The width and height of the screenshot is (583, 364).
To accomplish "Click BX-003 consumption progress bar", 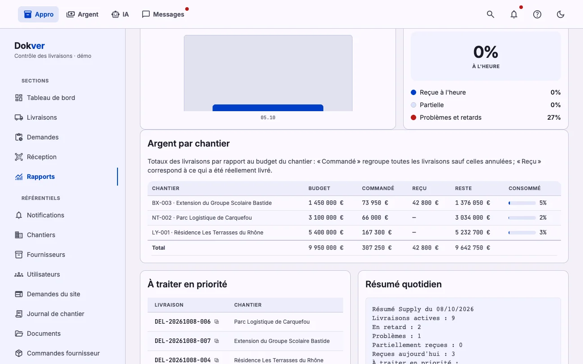I will (522, 203).
